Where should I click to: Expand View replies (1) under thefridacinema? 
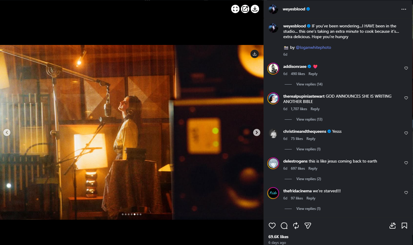point(308,209)
